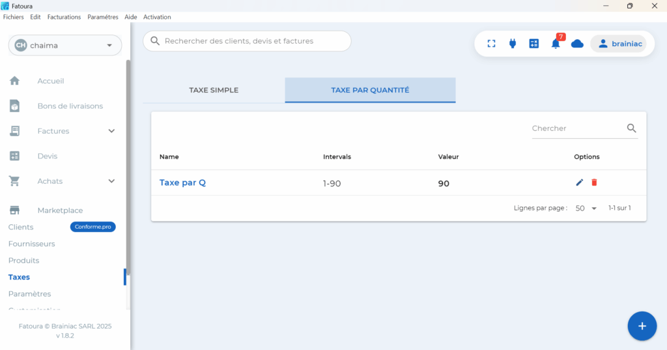Open the plug integrations icon

[x=513, y=44]
